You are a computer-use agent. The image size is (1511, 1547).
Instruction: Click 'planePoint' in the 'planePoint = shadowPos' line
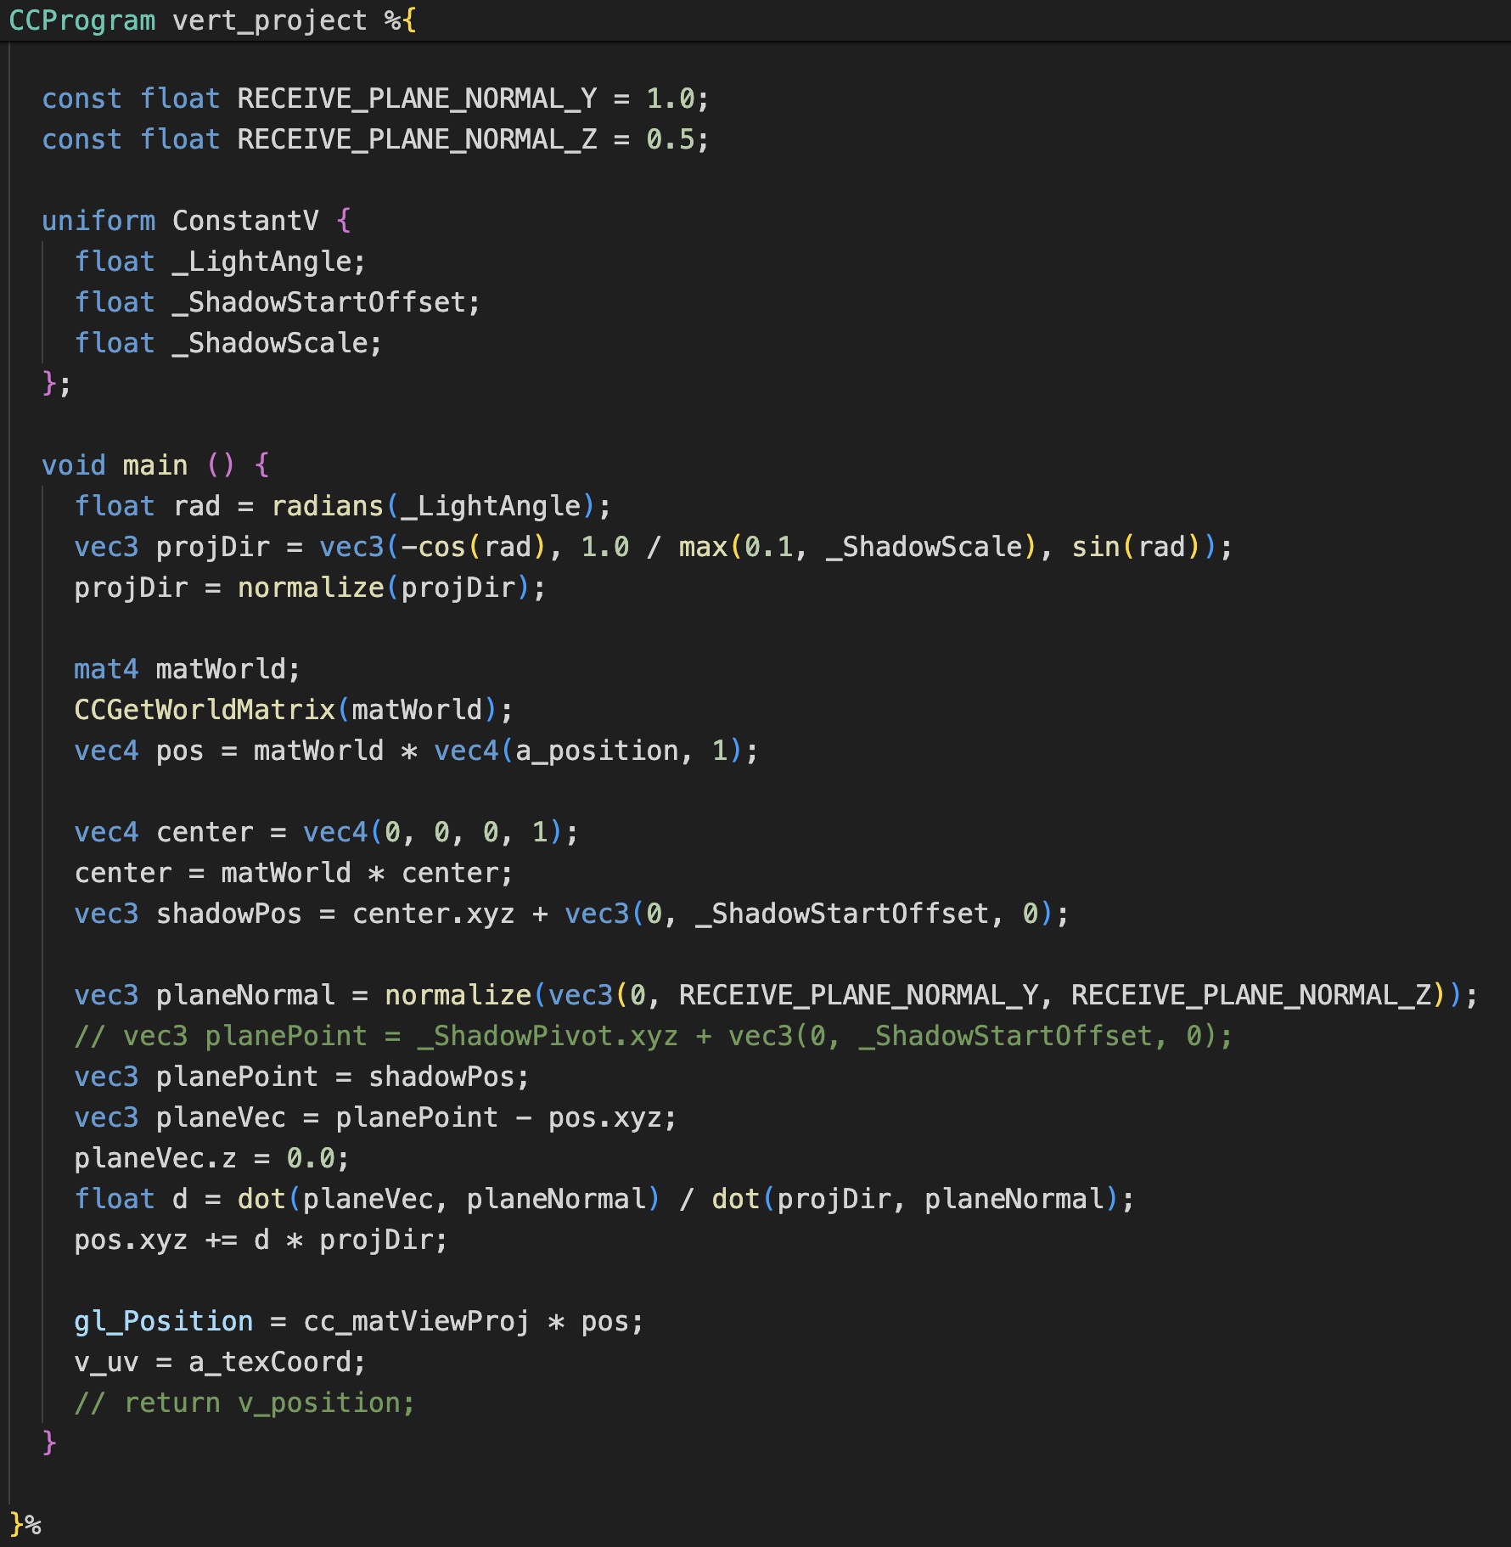click(x=237, y=1077)
